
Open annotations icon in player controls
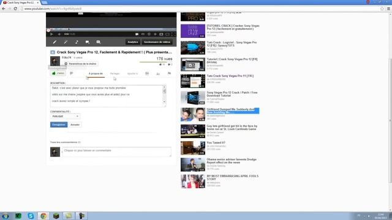pos(137,34)
